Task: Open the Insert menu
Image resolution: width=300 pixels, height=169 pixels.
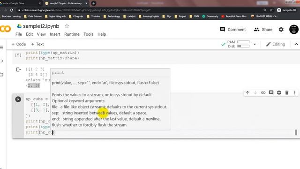Action: pos(55,34)
